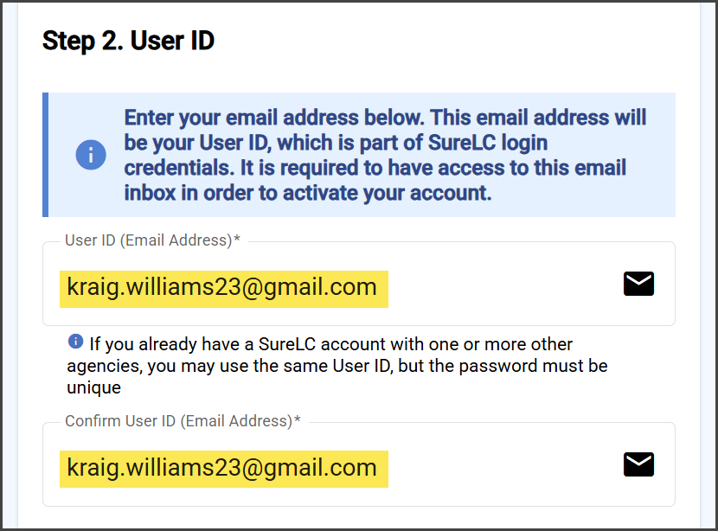Image resolution: width=718 pixels, height=531 pixels.
Task: Click the blue accent bar of the info banner
Action: (x=45, y=155)
